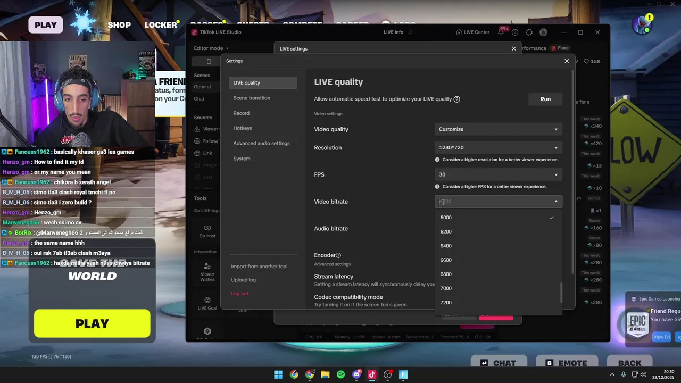Image resolution: width=681 pixels, height=383 pixels.
Task: Open Spotify from the taskbar
Action: [x=340, y=374]
